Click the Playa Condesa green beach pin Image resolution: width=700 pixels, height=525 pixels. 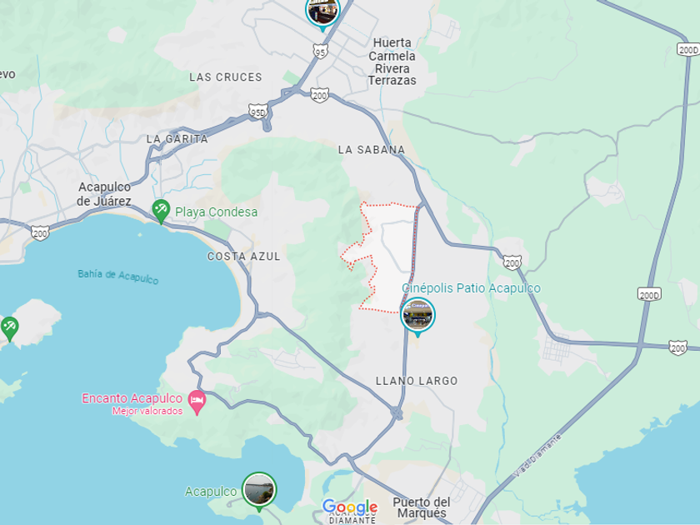click(x=161, y=211)
